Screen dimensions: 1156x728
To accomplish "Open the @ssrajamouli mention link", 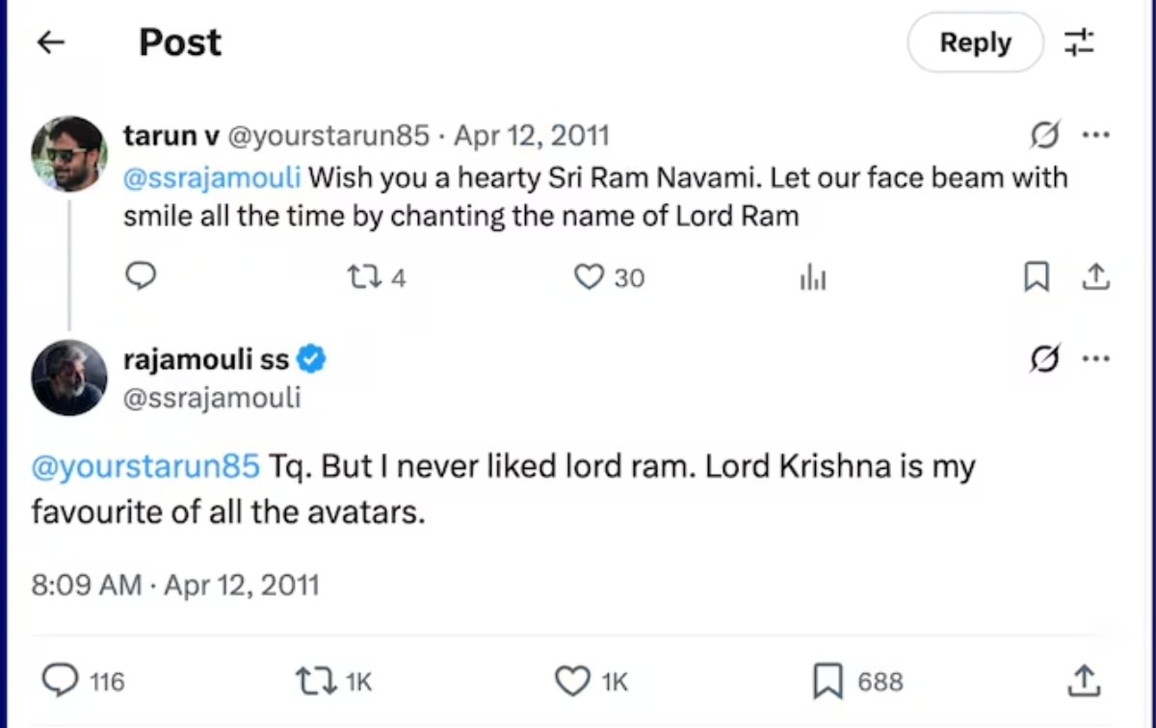I will (212, 178).
